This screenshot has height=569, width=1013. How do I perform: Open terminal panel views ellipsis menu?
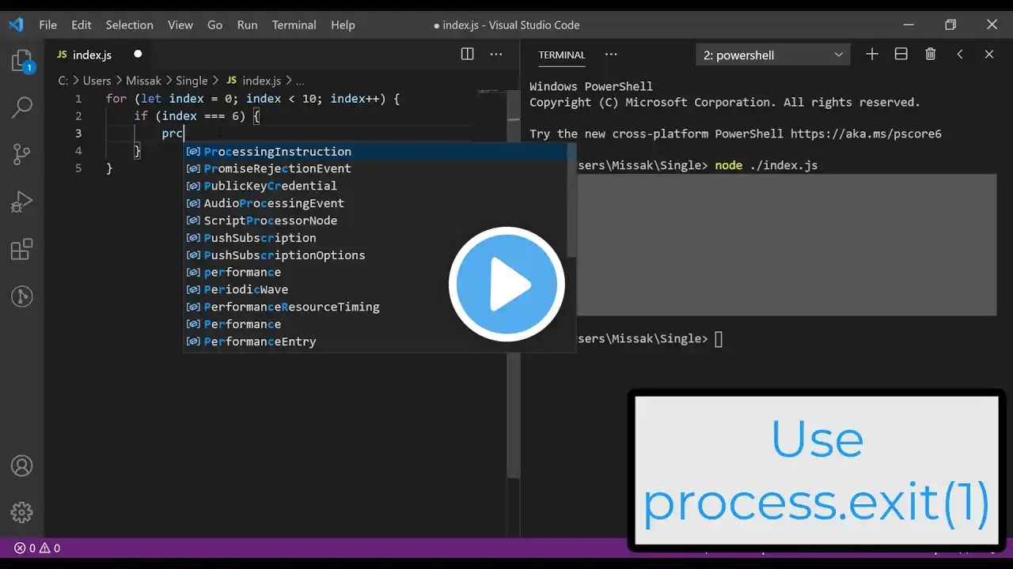click(x=611, y=55)
